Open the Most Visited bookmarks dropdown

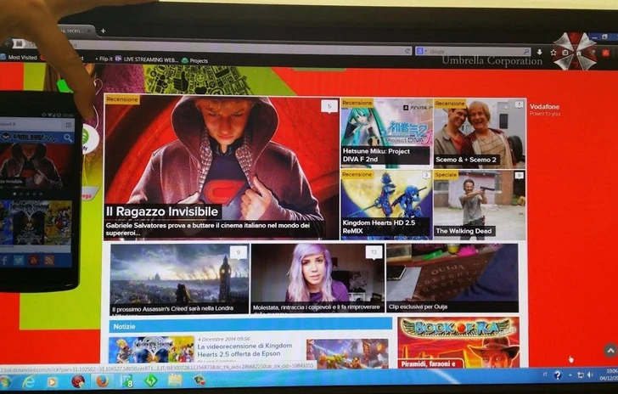20,58
